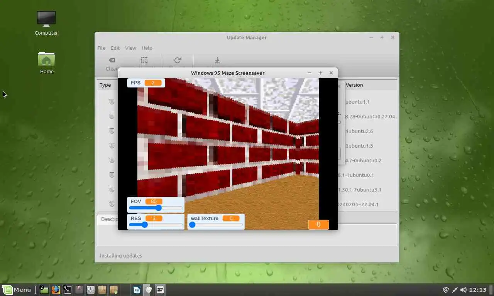Close the Update Manager window
The height and width of the screenshot is (296, 494).
(392, 37)
